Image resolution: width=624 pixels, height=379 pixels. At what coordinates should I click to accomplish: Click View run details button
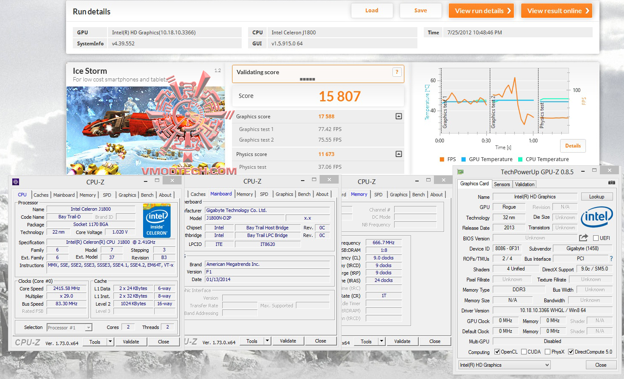(x=481, y=11)
